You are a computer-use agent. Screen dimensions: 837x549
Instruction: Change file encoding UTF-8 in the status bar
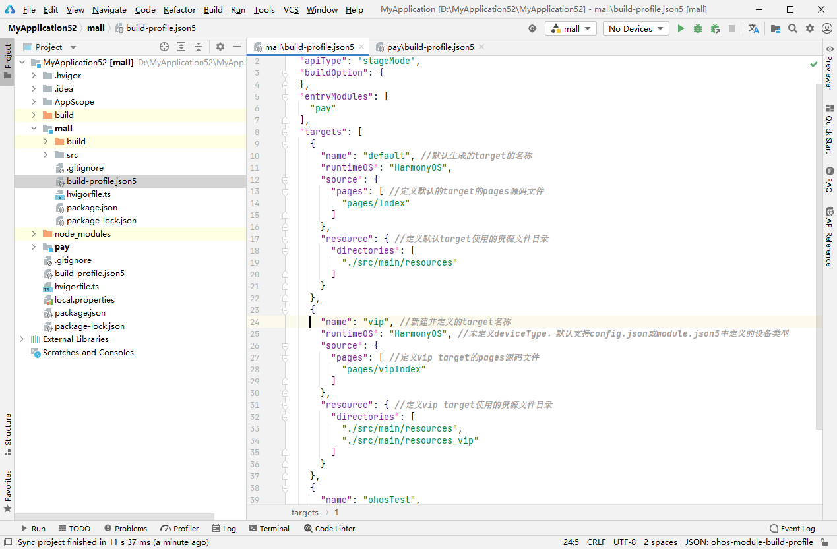click(x=625, y=542)
